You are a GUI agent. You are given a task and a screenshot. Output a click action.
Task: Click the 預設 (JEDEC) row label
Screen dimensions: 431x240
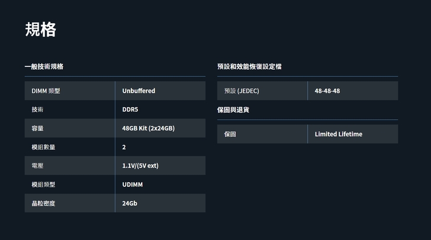coord(242,91)
